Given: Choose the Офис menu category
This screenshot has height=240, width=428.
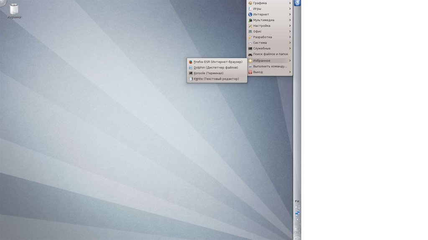Looking at the screenshot, I should pos(257,31).
